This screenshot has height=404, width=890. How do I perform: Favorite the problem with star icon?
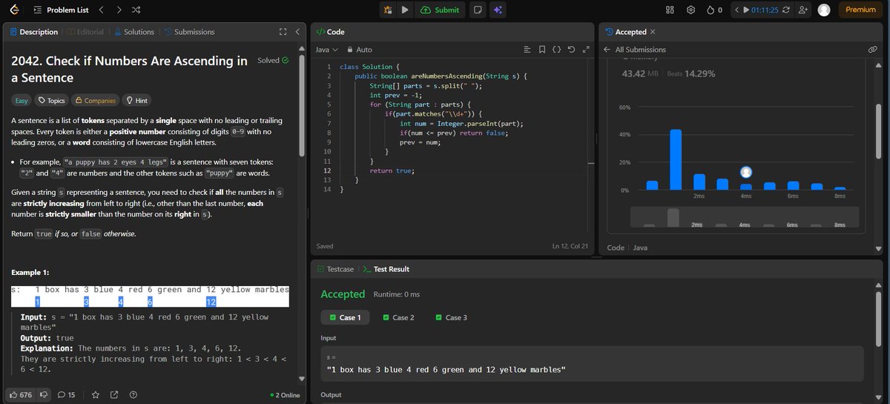(95, 394)
